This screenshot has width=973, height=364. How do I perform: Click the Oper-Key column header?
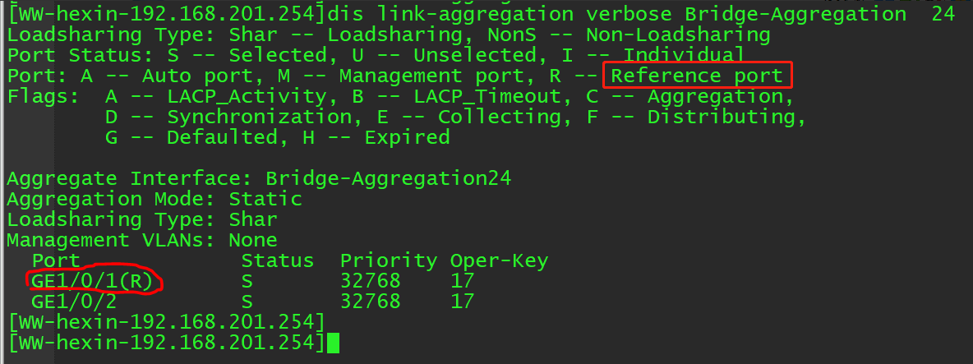point(499,261)
